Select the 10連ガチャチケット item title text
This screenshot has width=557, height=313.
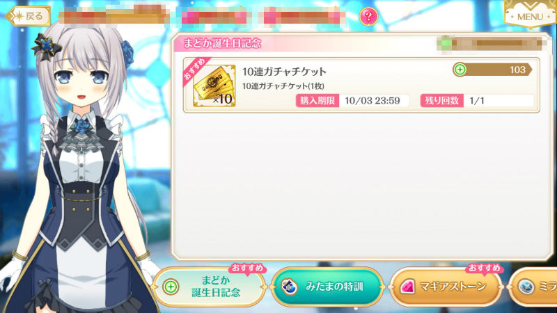(x=284, y=72)
